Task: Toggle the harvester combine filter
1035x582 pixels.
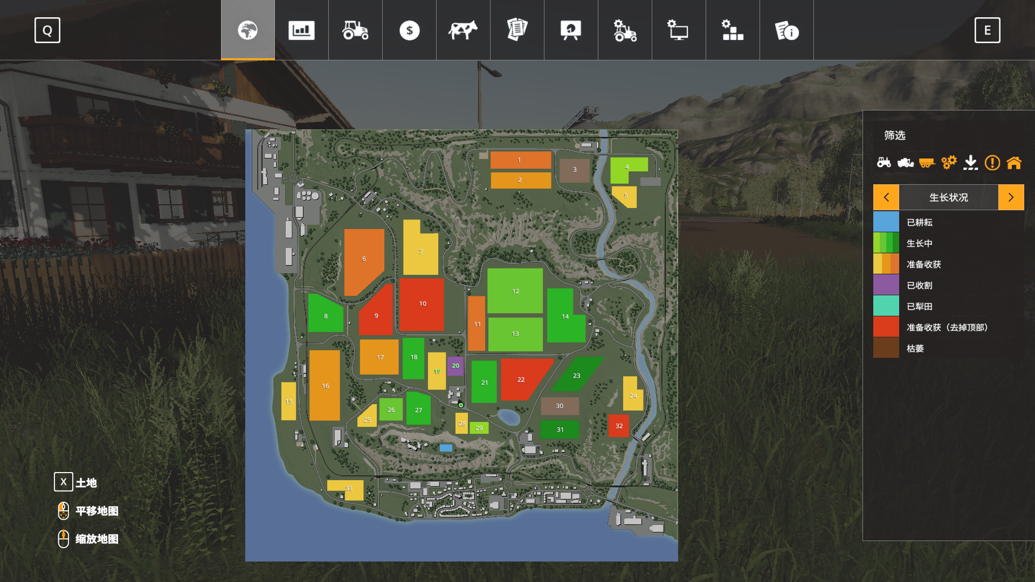Action: tap(906, 162)
